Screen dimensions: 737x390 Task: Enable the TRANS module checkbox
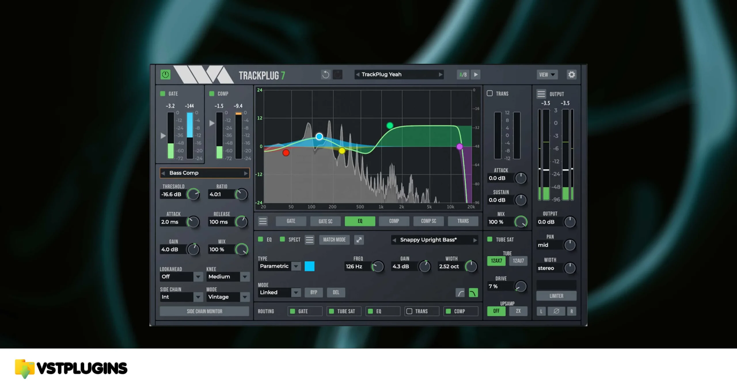click(x=490, y=93)
